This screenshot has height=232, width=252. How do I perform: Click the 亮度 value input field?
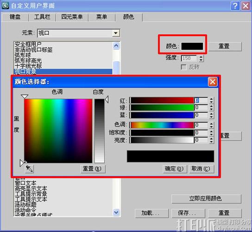pos(201,140)
